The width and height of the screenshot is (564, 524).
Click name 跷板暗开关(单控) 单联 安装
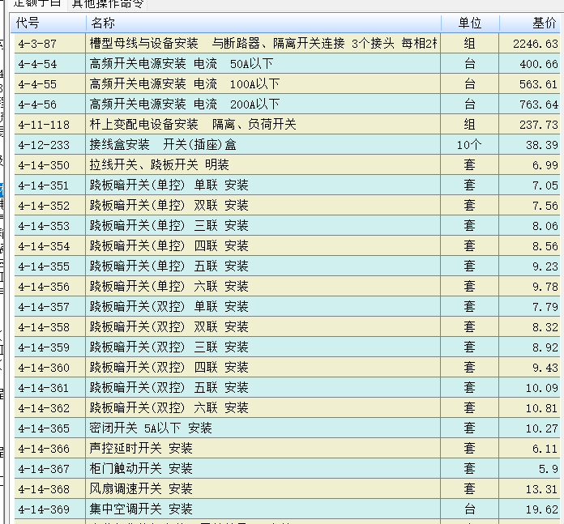(169, 185)
